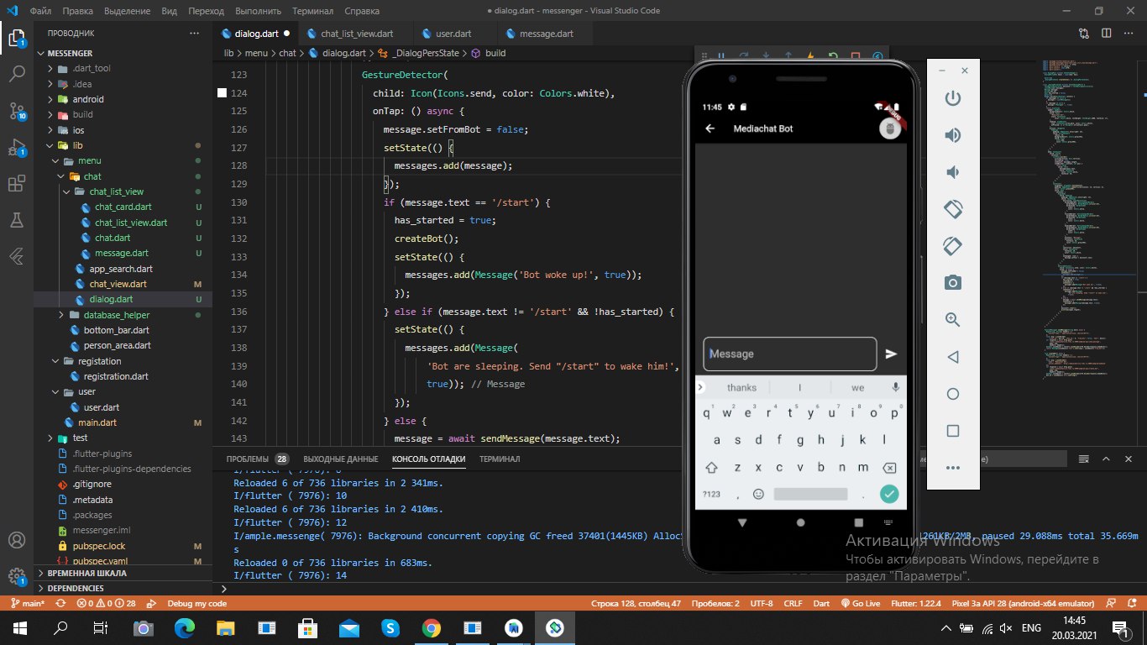Tap backspace key on phone keyboard
The image size is (1147, 645).
[x=889, y=468]
